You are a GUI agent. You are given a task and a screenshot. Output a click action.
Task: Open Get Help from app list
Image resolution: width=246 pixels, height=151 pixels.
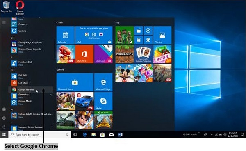(x=31, y=76)
